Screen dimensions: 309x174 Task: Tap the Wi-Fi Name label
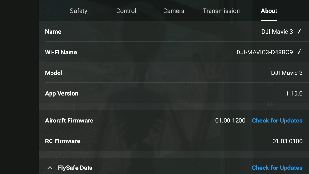61,52
